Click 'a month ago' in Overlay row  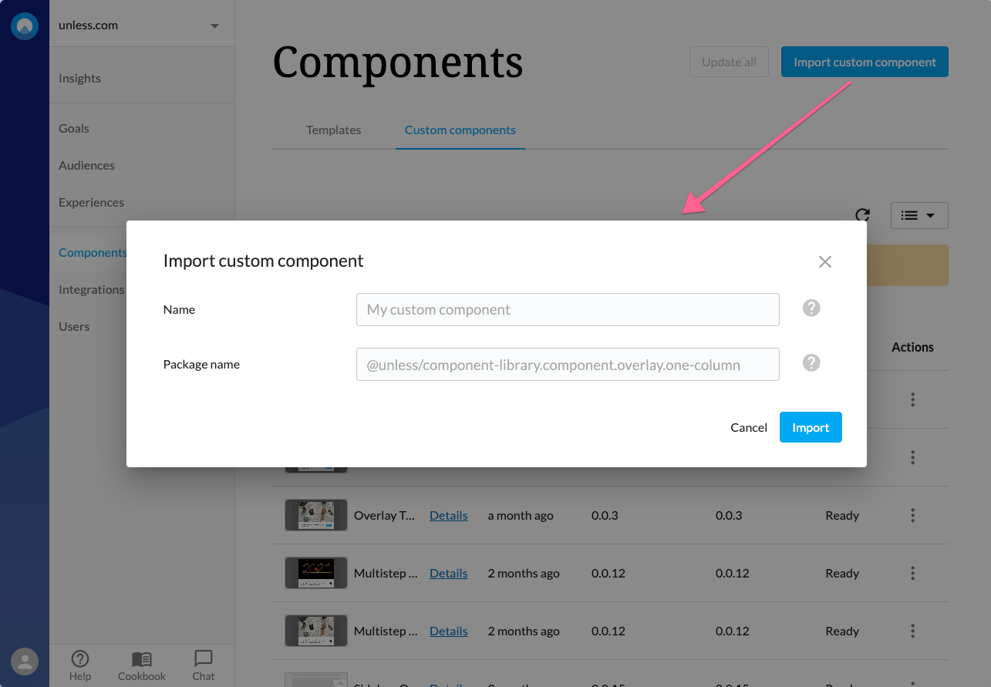pyautogui.click(x=521, y=516)
